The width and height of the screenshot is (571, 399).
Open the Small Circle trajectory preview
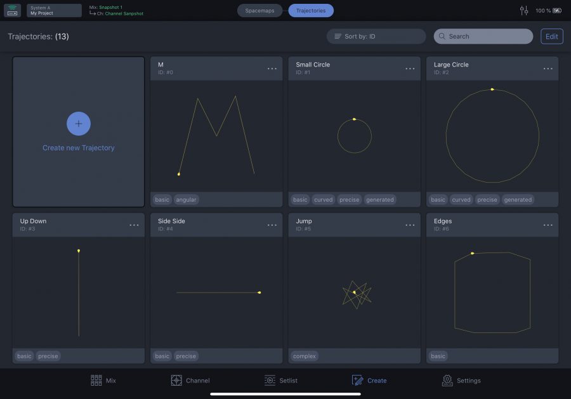(354, 136)
